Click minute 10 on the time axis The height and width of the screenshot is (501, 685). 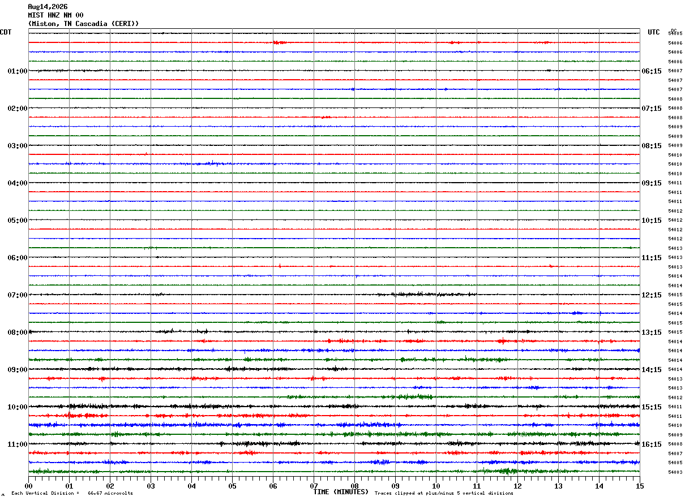coord(436,486)
